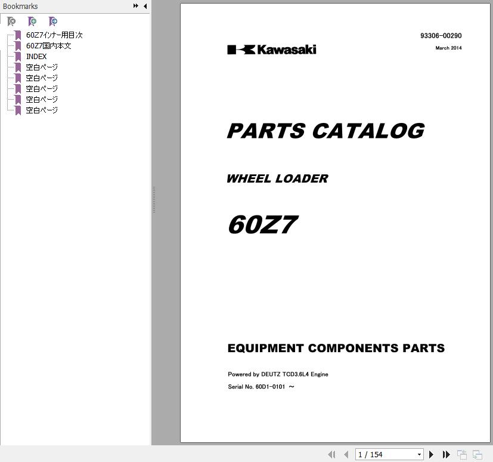The height and width of the screenshot is (462, 493).
Task: Click the PARTS CATALOG heading
Action: [325, 131]
